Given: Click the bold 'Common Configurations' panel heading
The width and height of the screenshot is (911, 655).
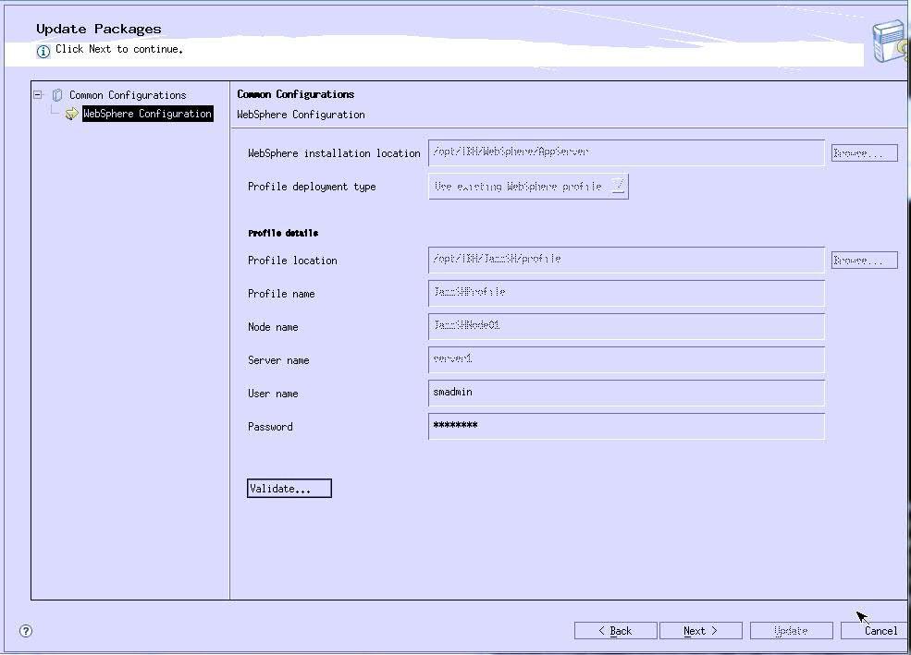Looking at the screenshot, I should tap(296, 94).
